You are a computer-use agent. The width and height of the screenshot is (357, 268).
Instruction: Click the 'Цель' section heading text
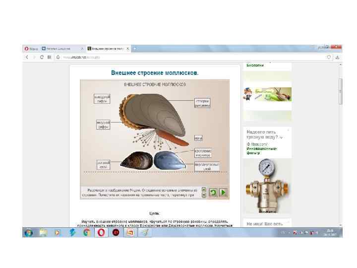click(154, 213)
